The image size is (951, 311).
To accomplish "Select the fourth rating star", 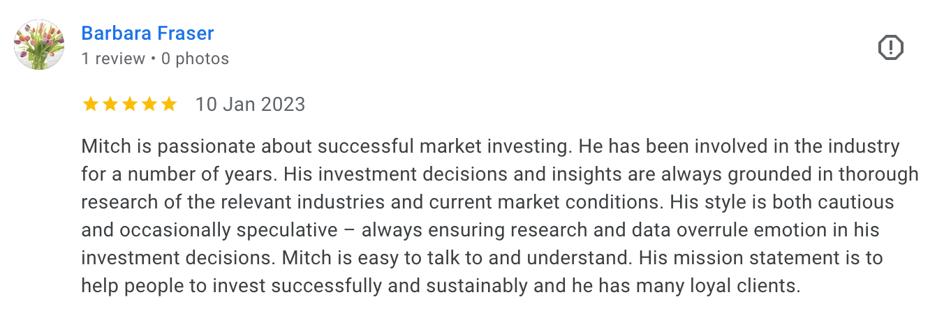I will coord(149,105).
